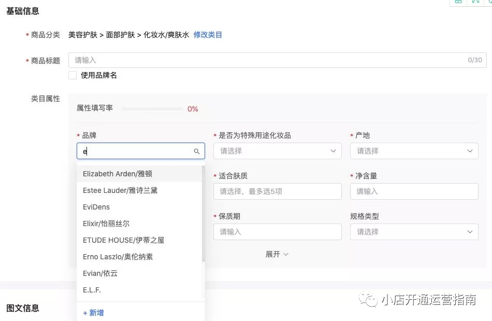Open the 产地 dropdown
The height and width of the screenshot is (321, 492).
pos(414,151)
